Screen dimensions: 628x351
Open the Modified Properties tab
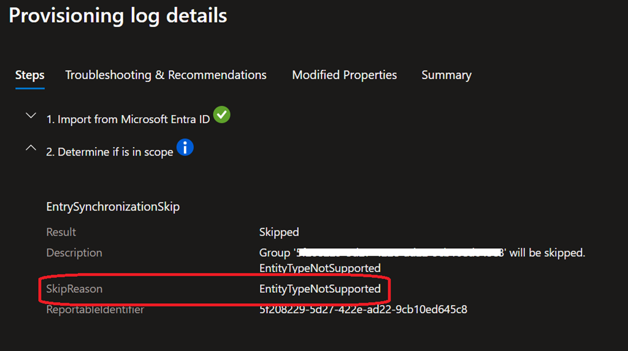344,75
